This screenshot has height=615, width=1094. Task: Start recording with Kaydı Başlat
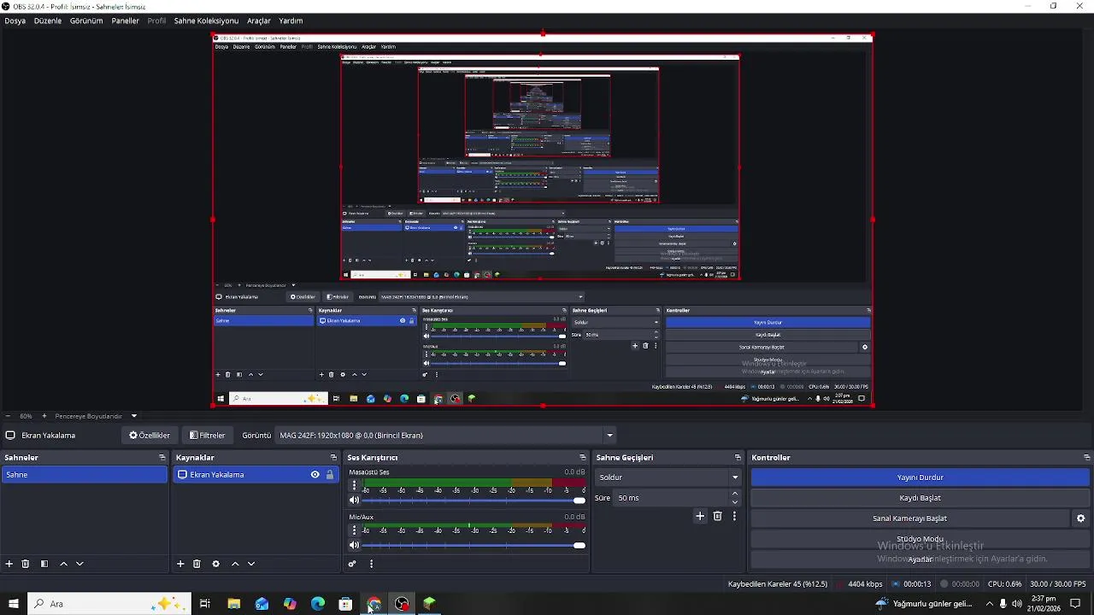point(920,498)
